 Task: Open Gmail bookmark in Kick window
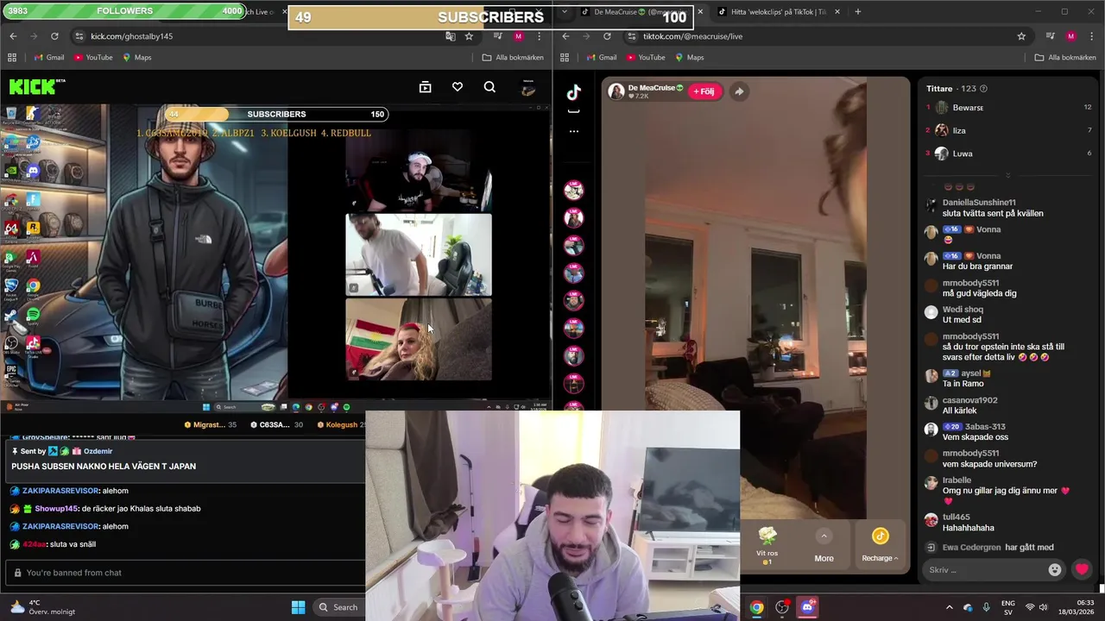(x=49, y=58)
